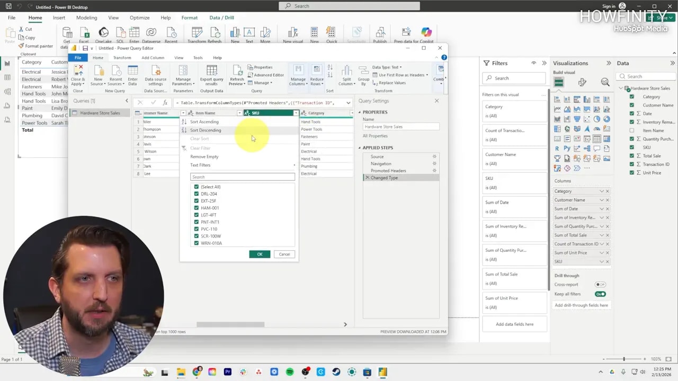This screenshot has height=381, width=678.
Task: Click Refresh Preview
Action: point(237,75)
